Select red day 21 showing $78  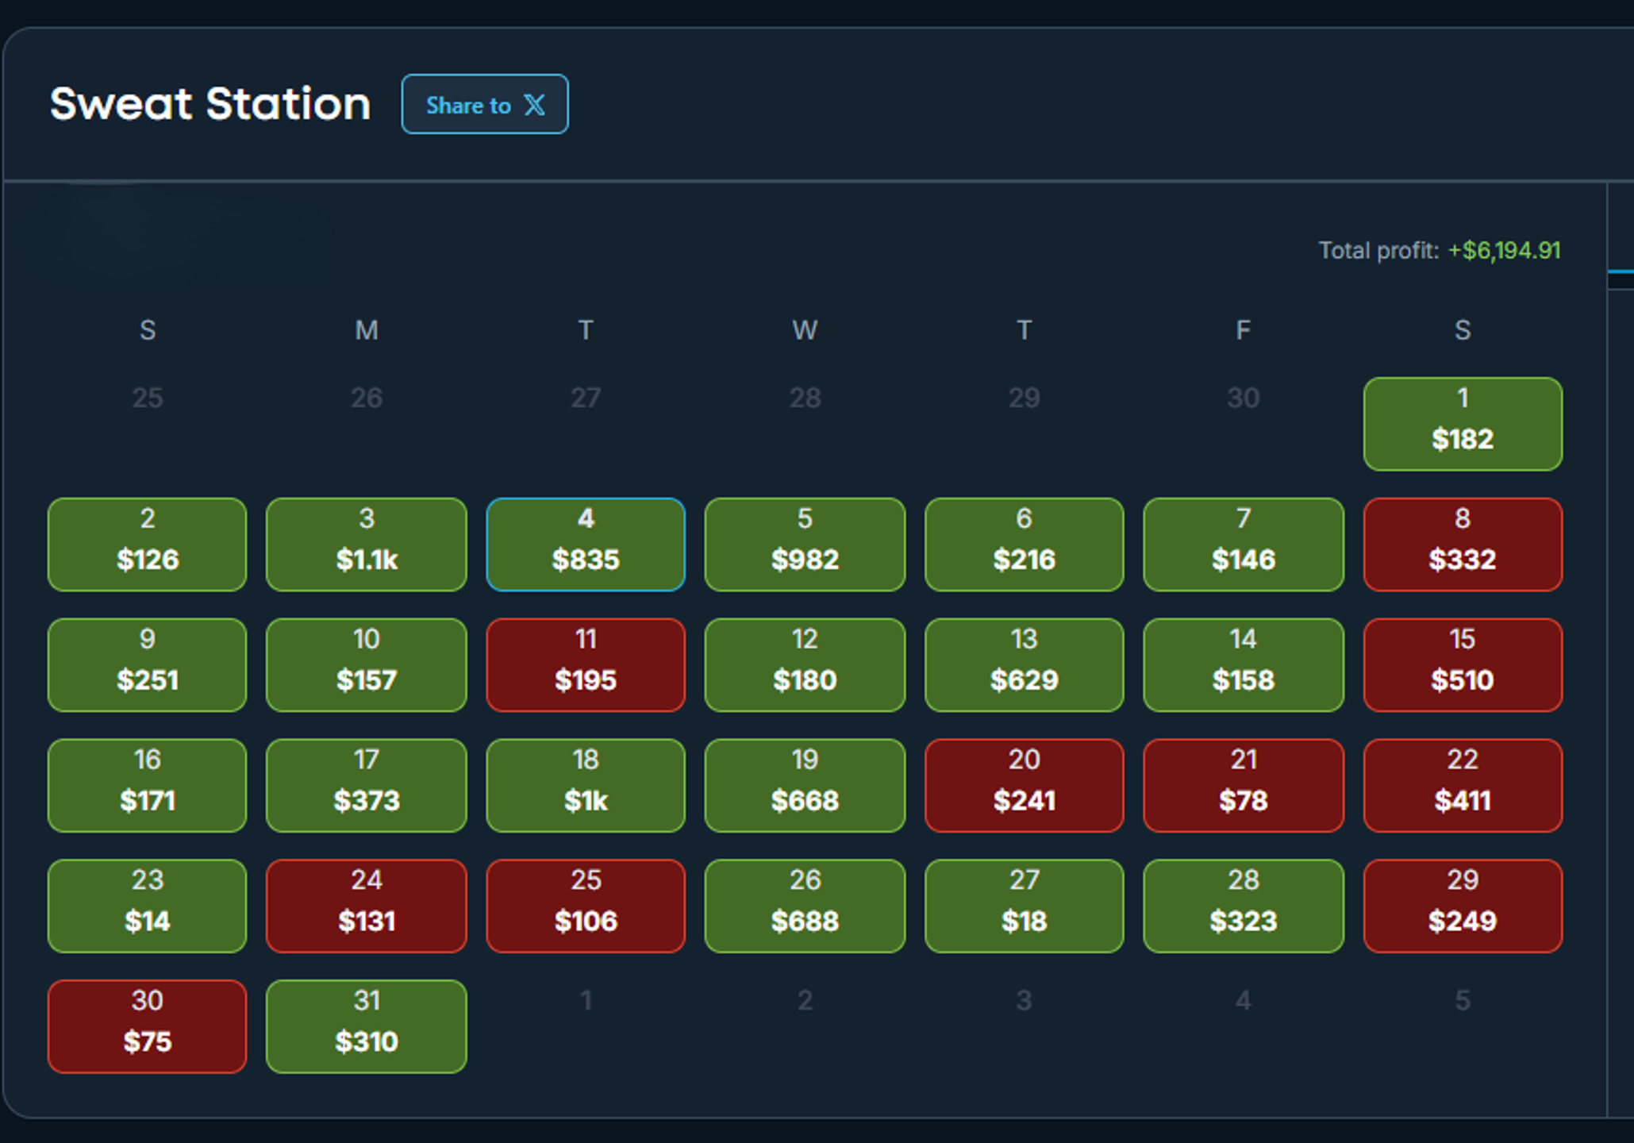[x=1244, y=786]
